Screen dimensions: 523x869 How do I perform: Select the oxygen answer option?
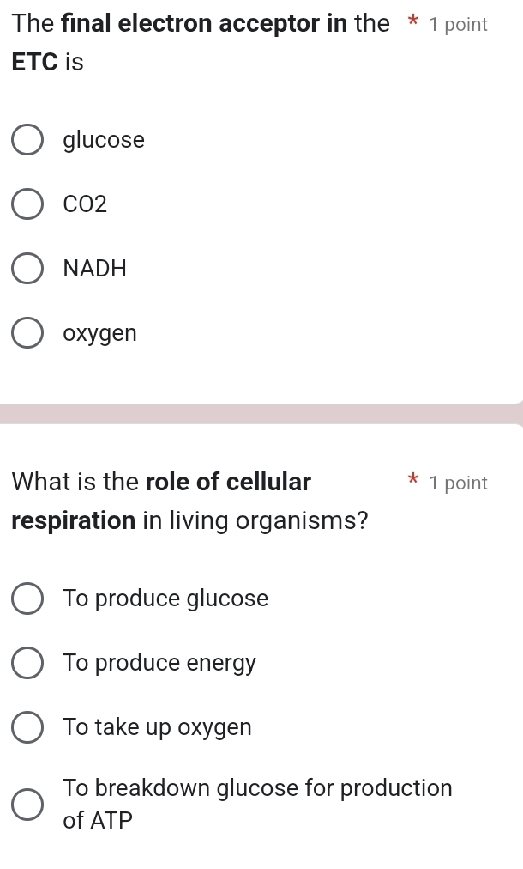(27, 332)
